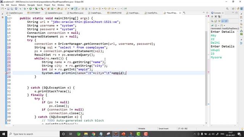Open the Window menu
This screenshot has width=244, height=137.
click(61, 5)
